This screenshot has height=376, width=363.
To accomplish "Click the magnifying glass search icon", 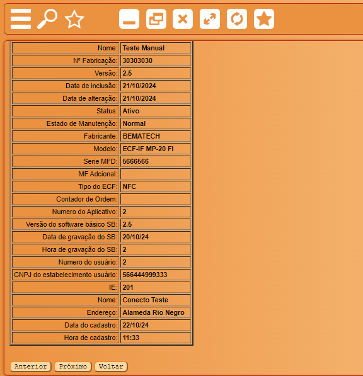I will (47, 19).
